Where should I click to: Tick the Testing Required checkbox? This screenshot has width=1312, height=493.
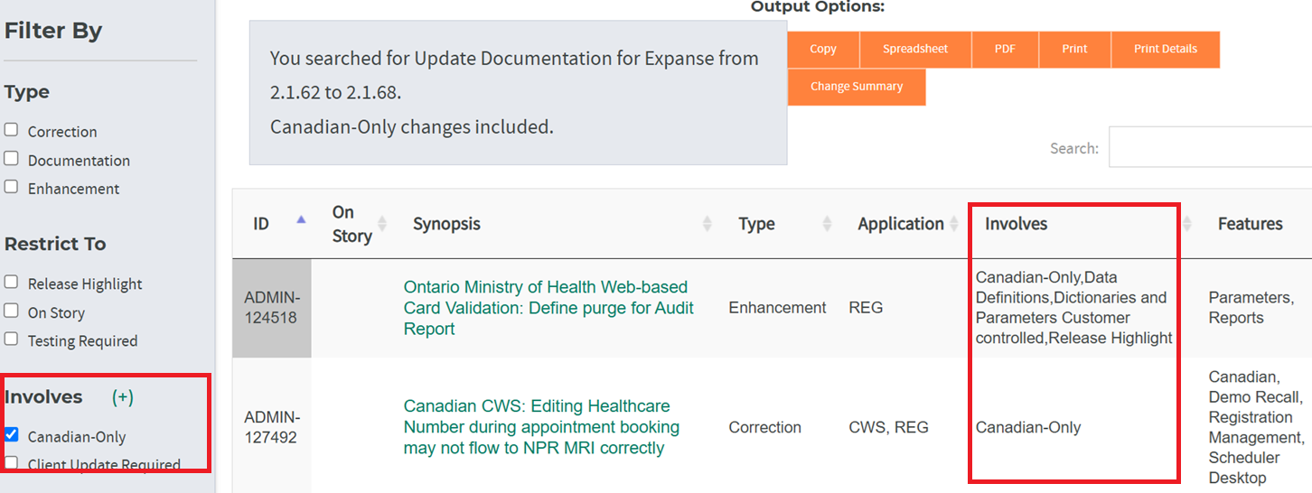pyautogui.click(x=11, y=340)
